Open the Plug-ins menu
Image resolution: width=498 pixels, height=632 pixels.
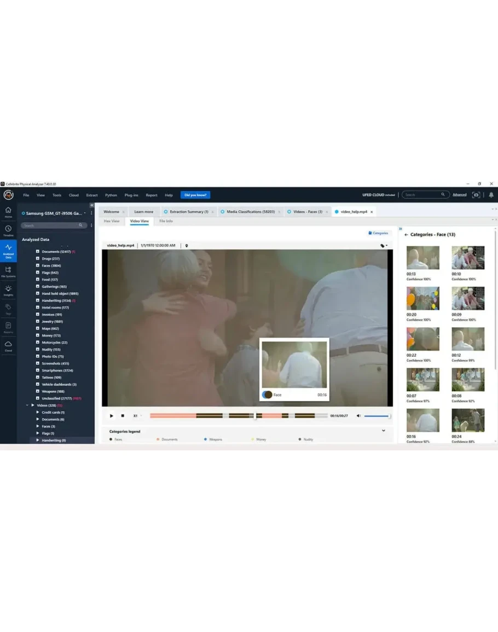(x=131, y=195)
